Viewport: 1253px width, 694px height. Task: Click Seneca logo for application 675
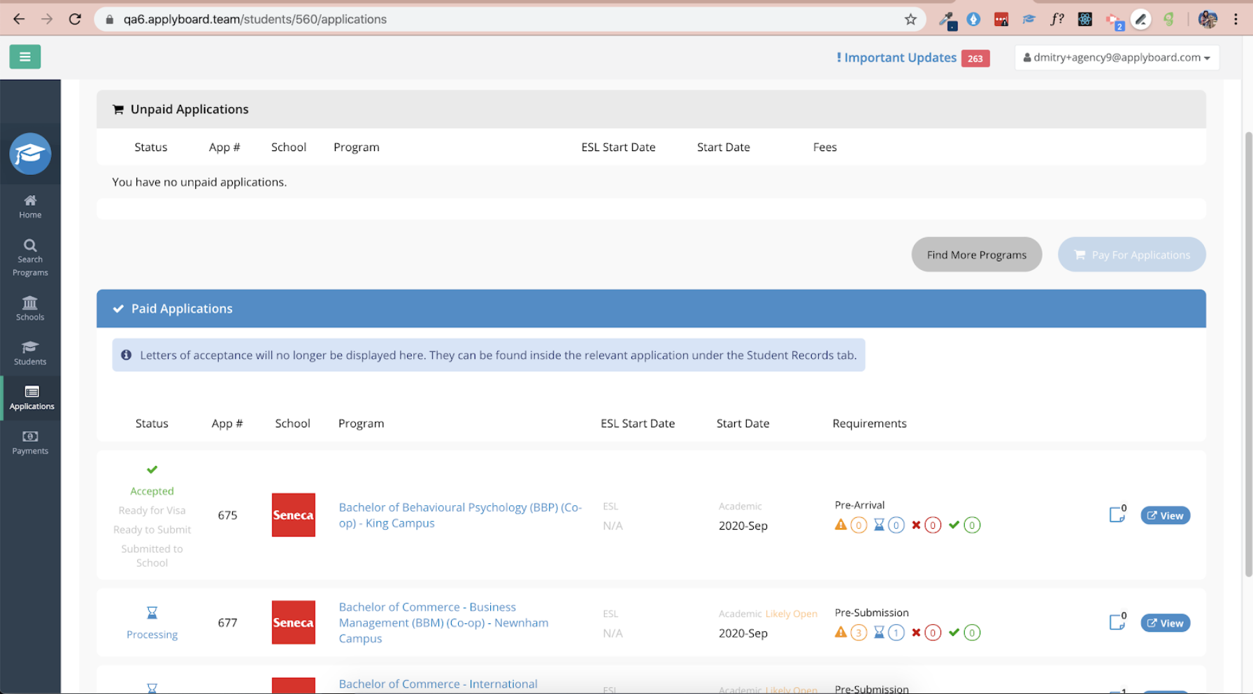point(294,515)
